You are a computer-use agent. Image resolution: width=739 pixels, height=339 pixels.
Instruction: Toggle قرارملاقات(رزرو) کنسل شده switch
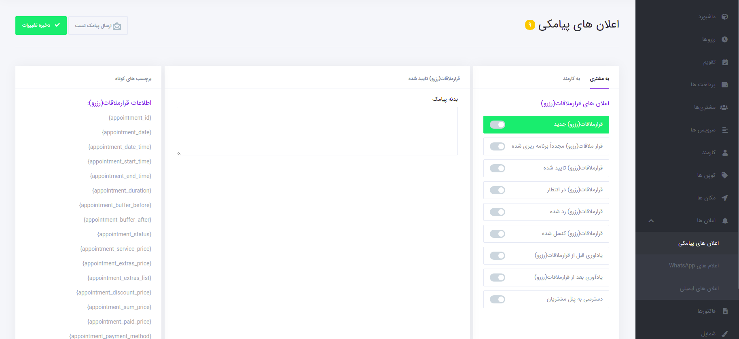(498, 234)
